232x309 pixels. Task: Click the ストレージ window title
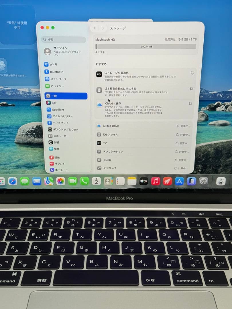point(118,28)
